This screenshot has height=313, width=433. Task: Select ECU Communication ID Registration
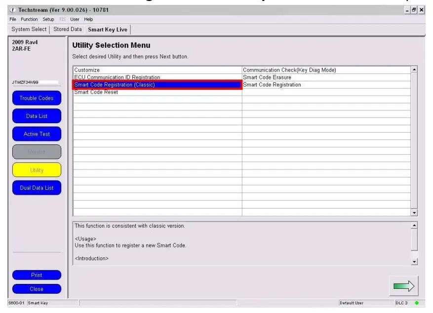[157, 77]
